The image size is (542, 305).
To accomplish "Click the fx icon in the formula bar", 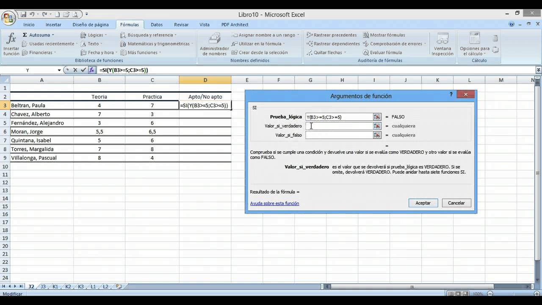I will click(91, 70).
